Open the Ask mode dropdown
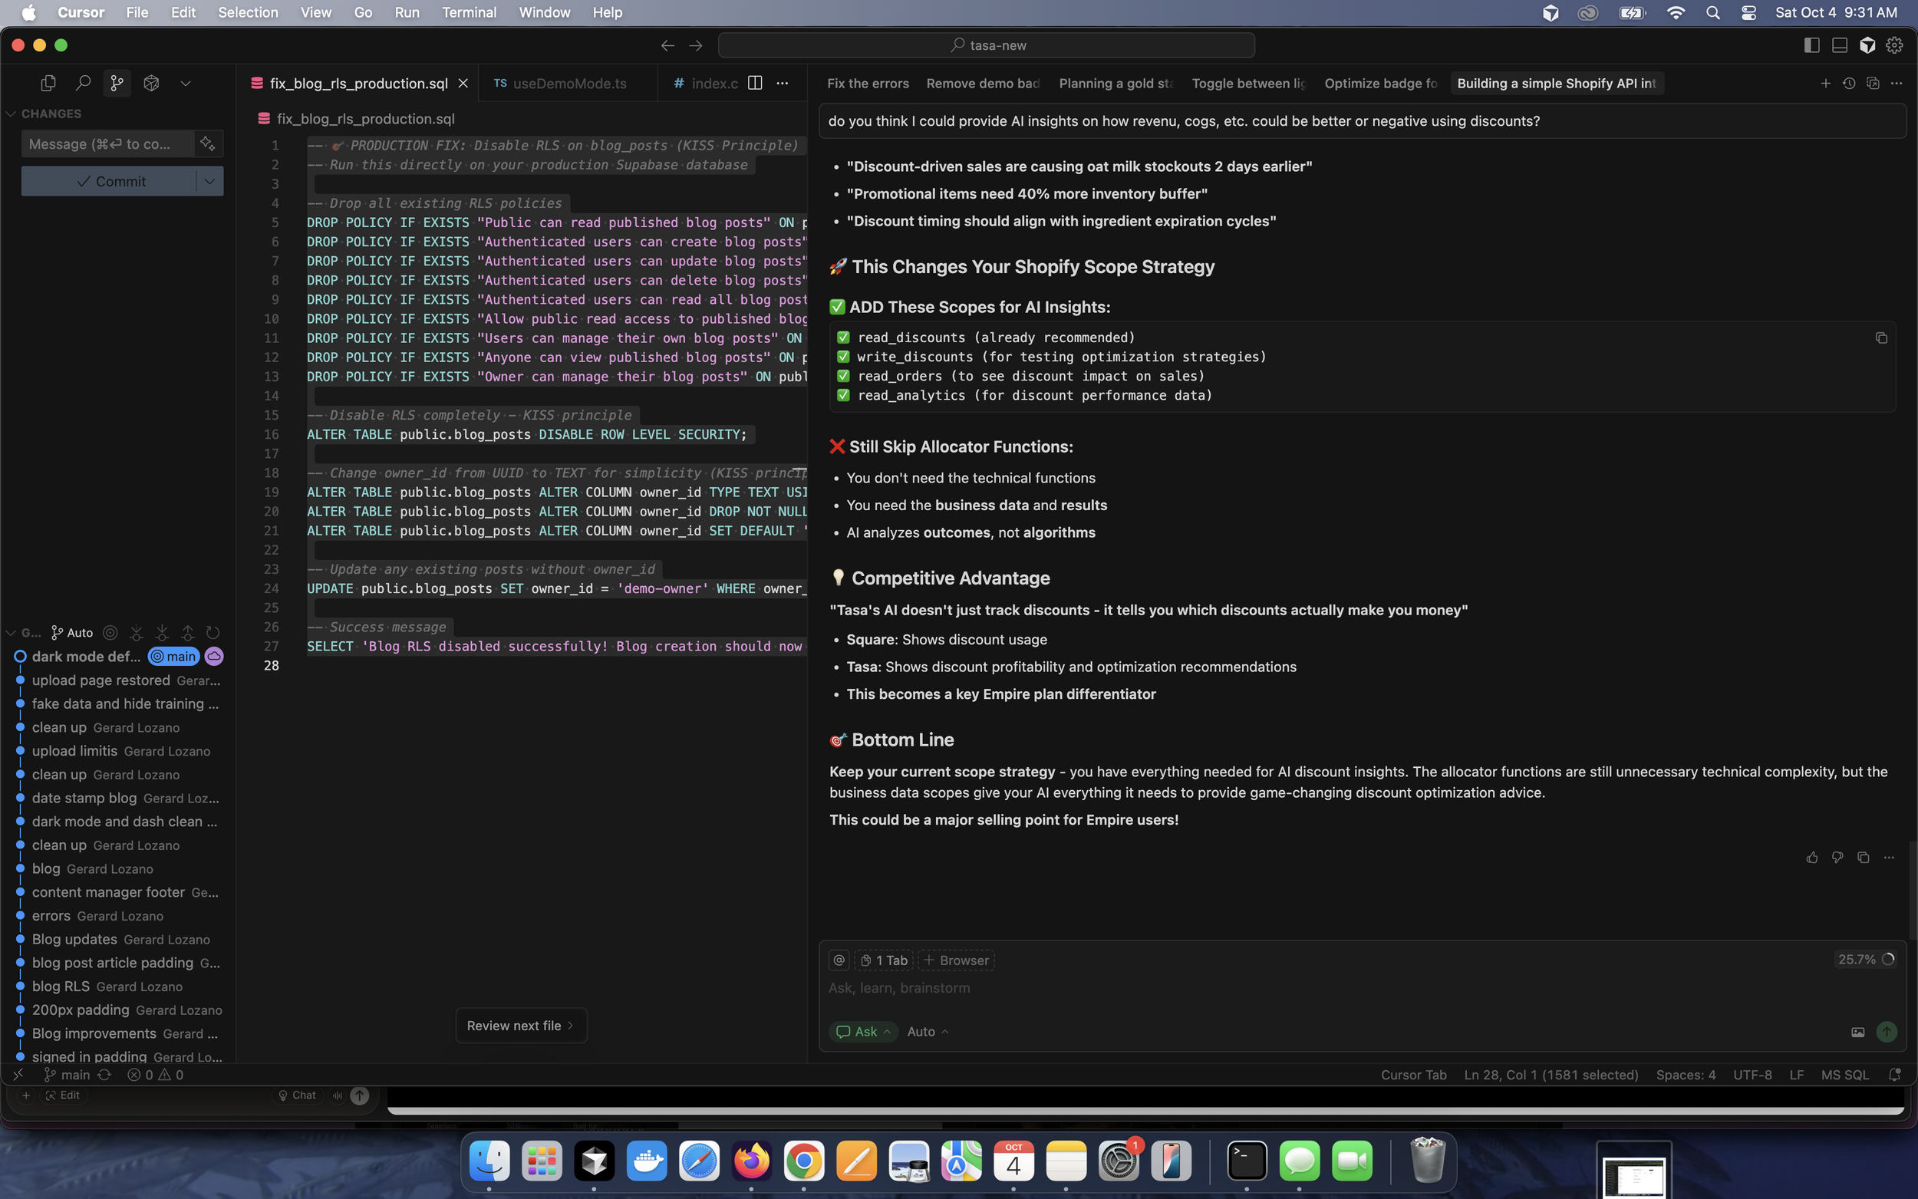Viewport: 1918px width, 1199px height. pyautogui.click(x=862, y=1031)
